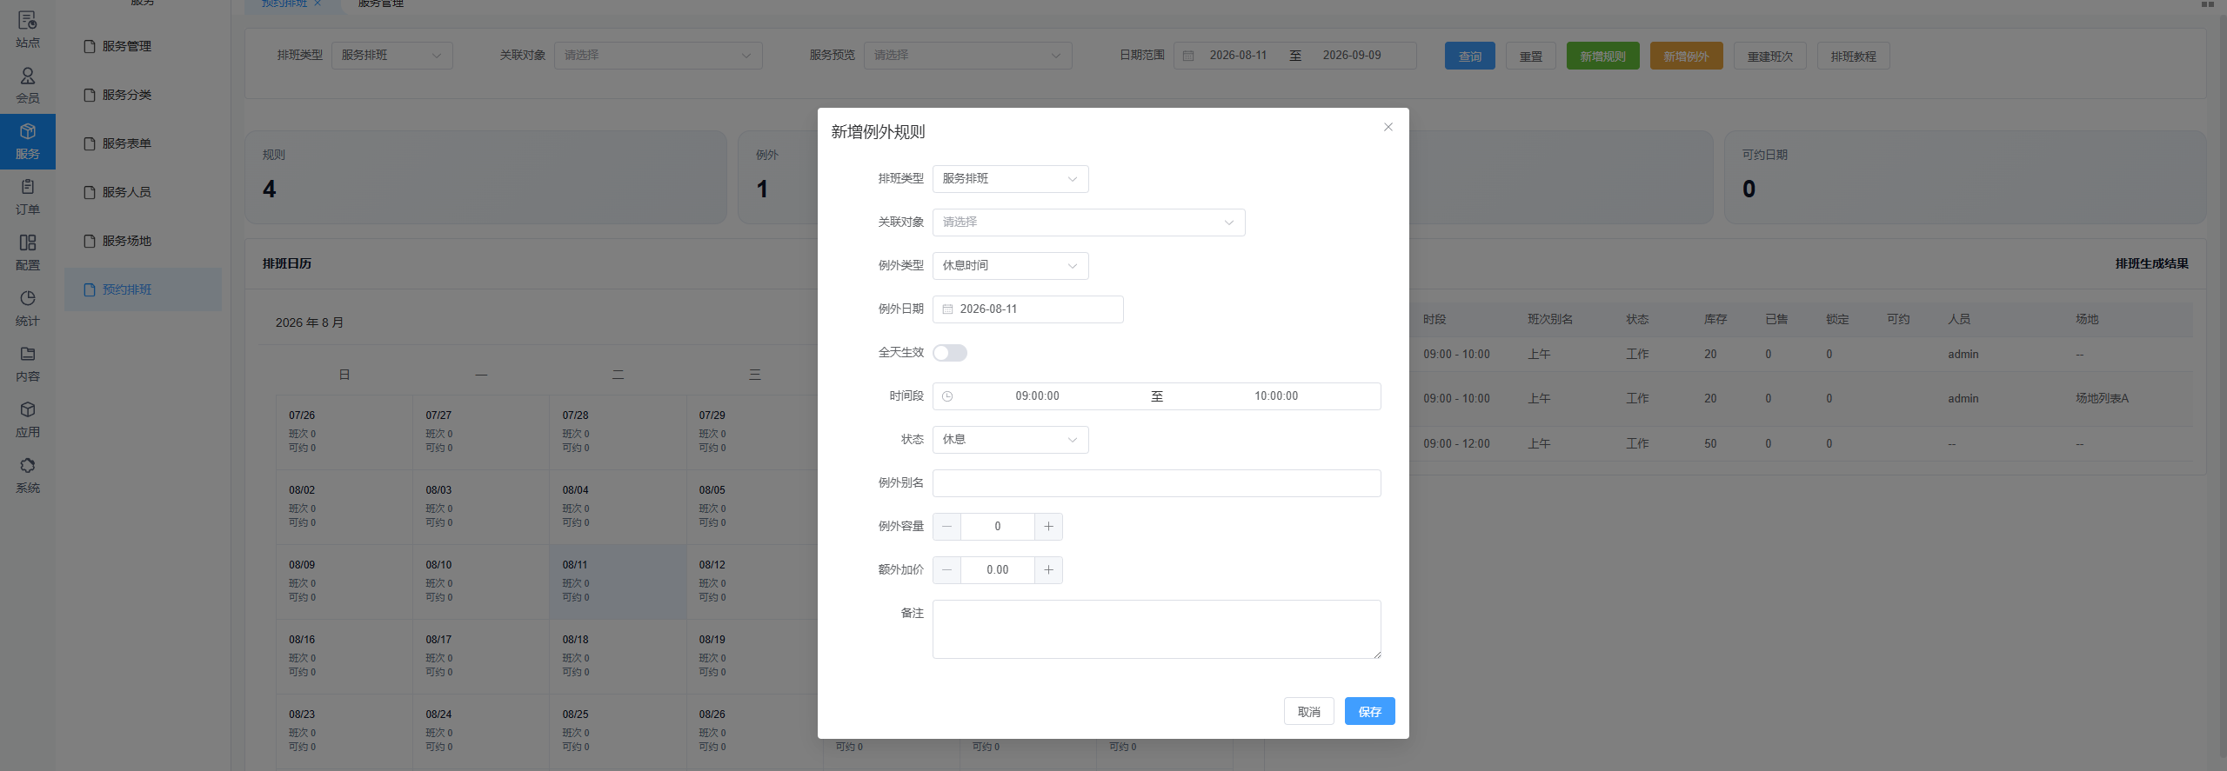Viewport: 2227px width, 771px height.
Task: Open the 服务预览 filter dropdown
Action: (967, 56)
